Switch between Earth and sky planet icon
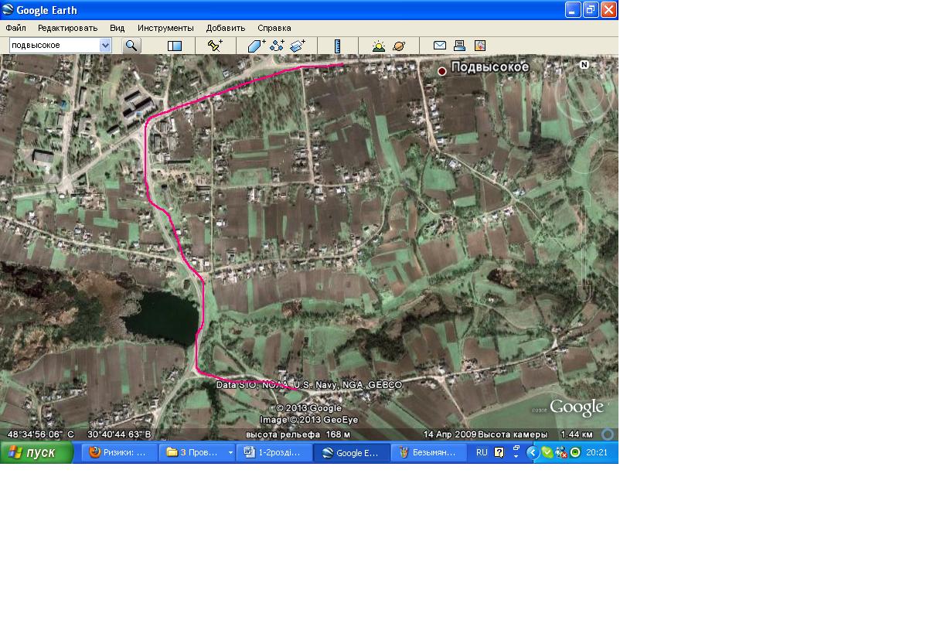Image resolution: width=937 pixels, height=620 pixels. point(399,46)
